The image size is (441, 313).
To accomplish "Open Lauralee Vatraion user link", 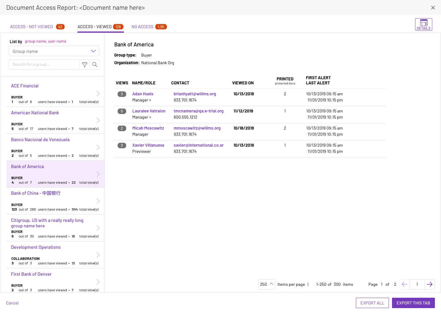I will click(x=149, y=111).
